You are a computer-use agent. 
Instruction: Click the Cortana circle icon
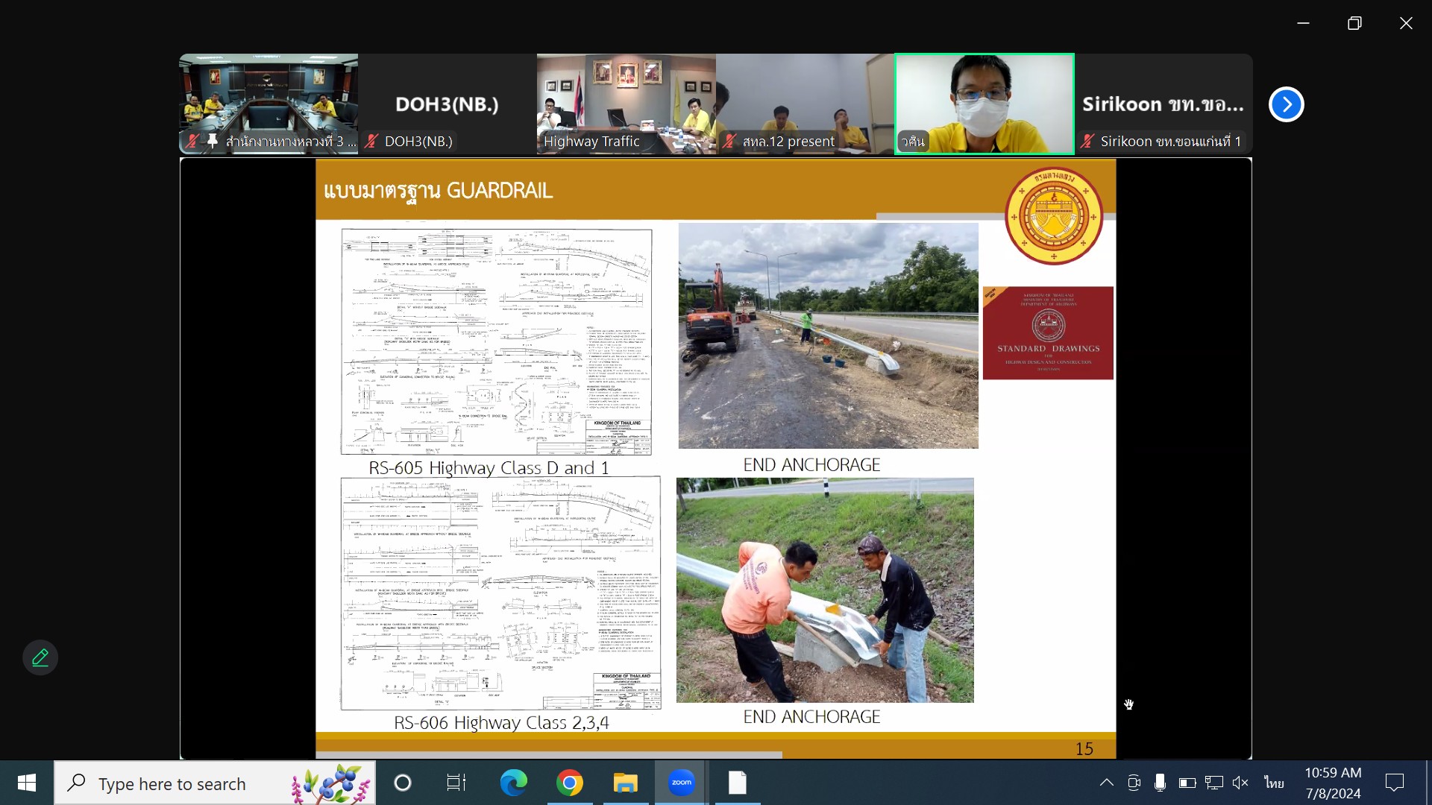(402, 783)
